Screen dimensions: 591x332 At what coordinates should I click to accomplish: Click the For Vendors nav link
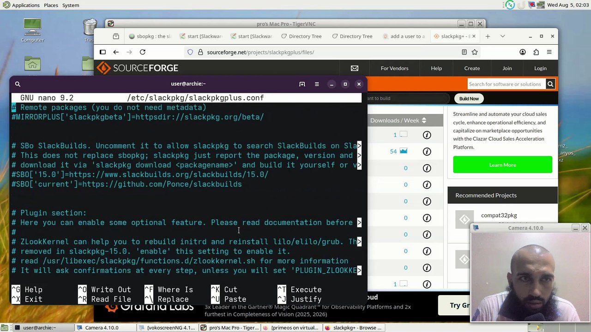pyautogui.click(x=394, y=68)
